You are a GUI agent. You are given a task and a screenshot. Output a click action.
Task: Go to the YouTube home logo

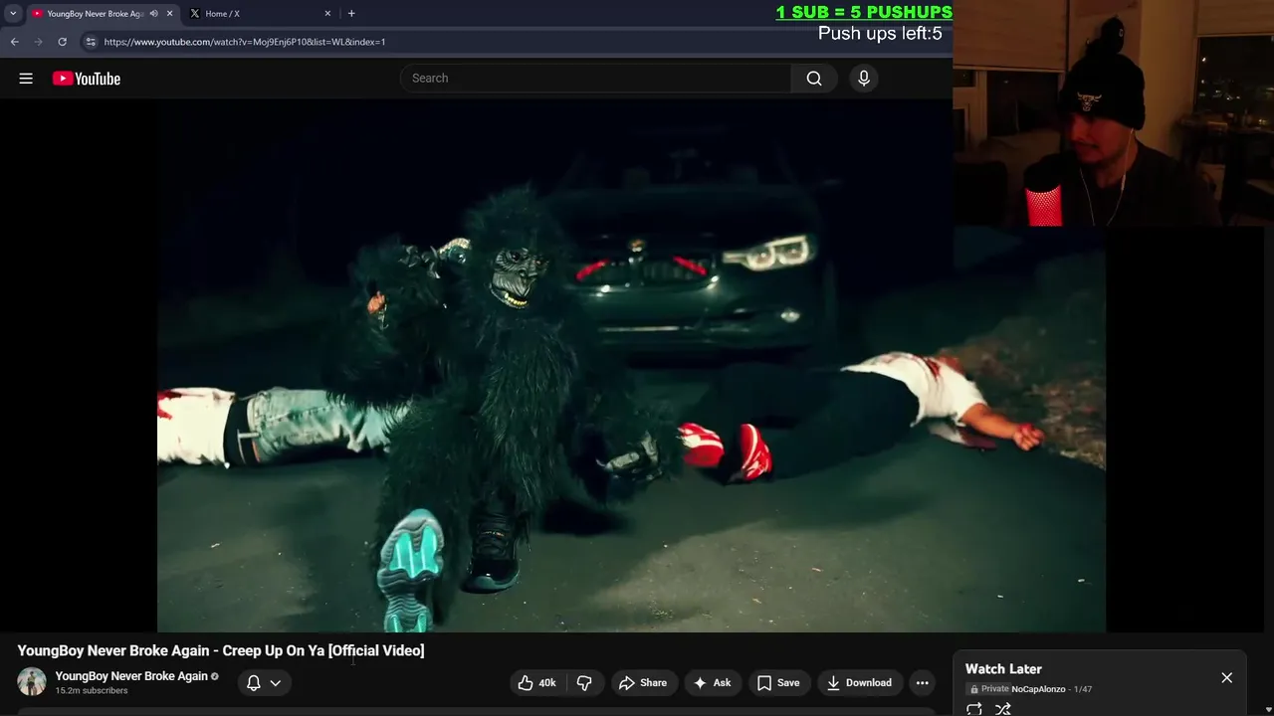click(x=87, y=79)
